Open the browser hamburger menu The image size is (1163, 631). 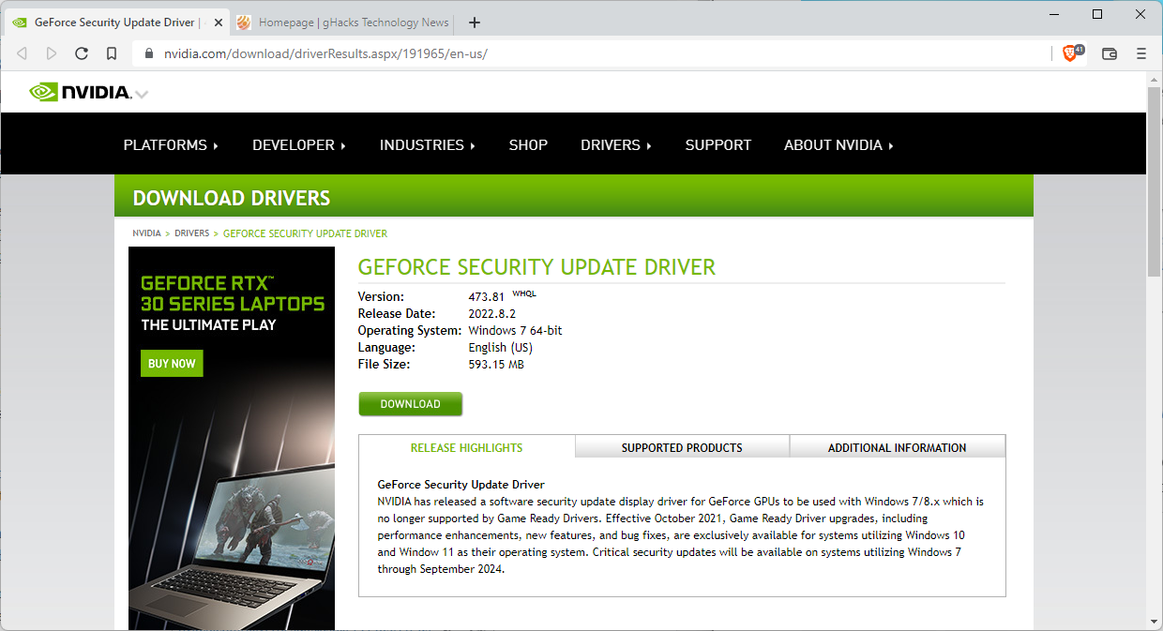[1141, 53]
